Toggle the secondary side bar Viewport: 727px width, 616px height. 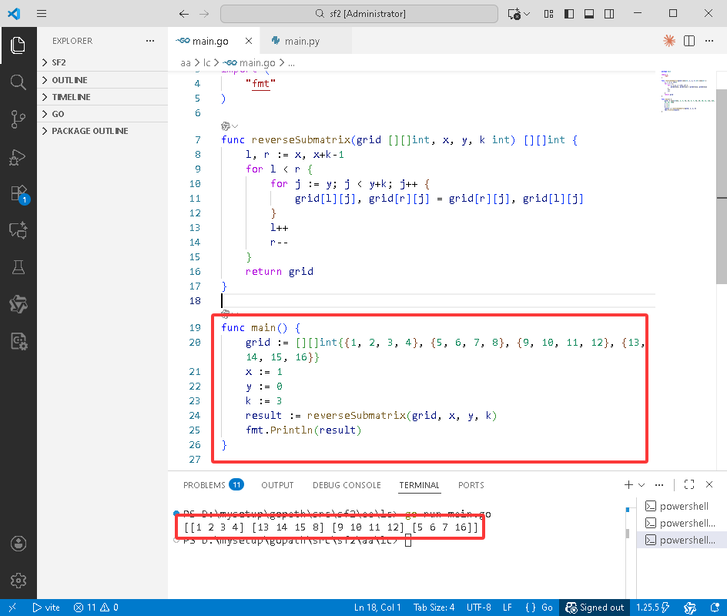(x=609, y=14)
